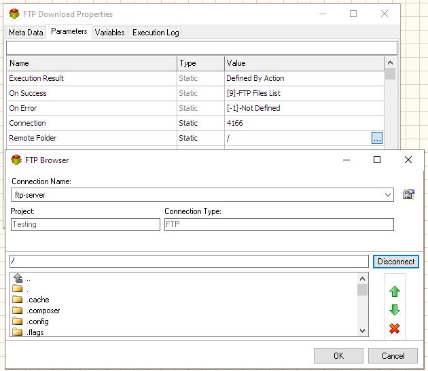Click the Connection Type field showing FTP

click(x=279, y=224)
